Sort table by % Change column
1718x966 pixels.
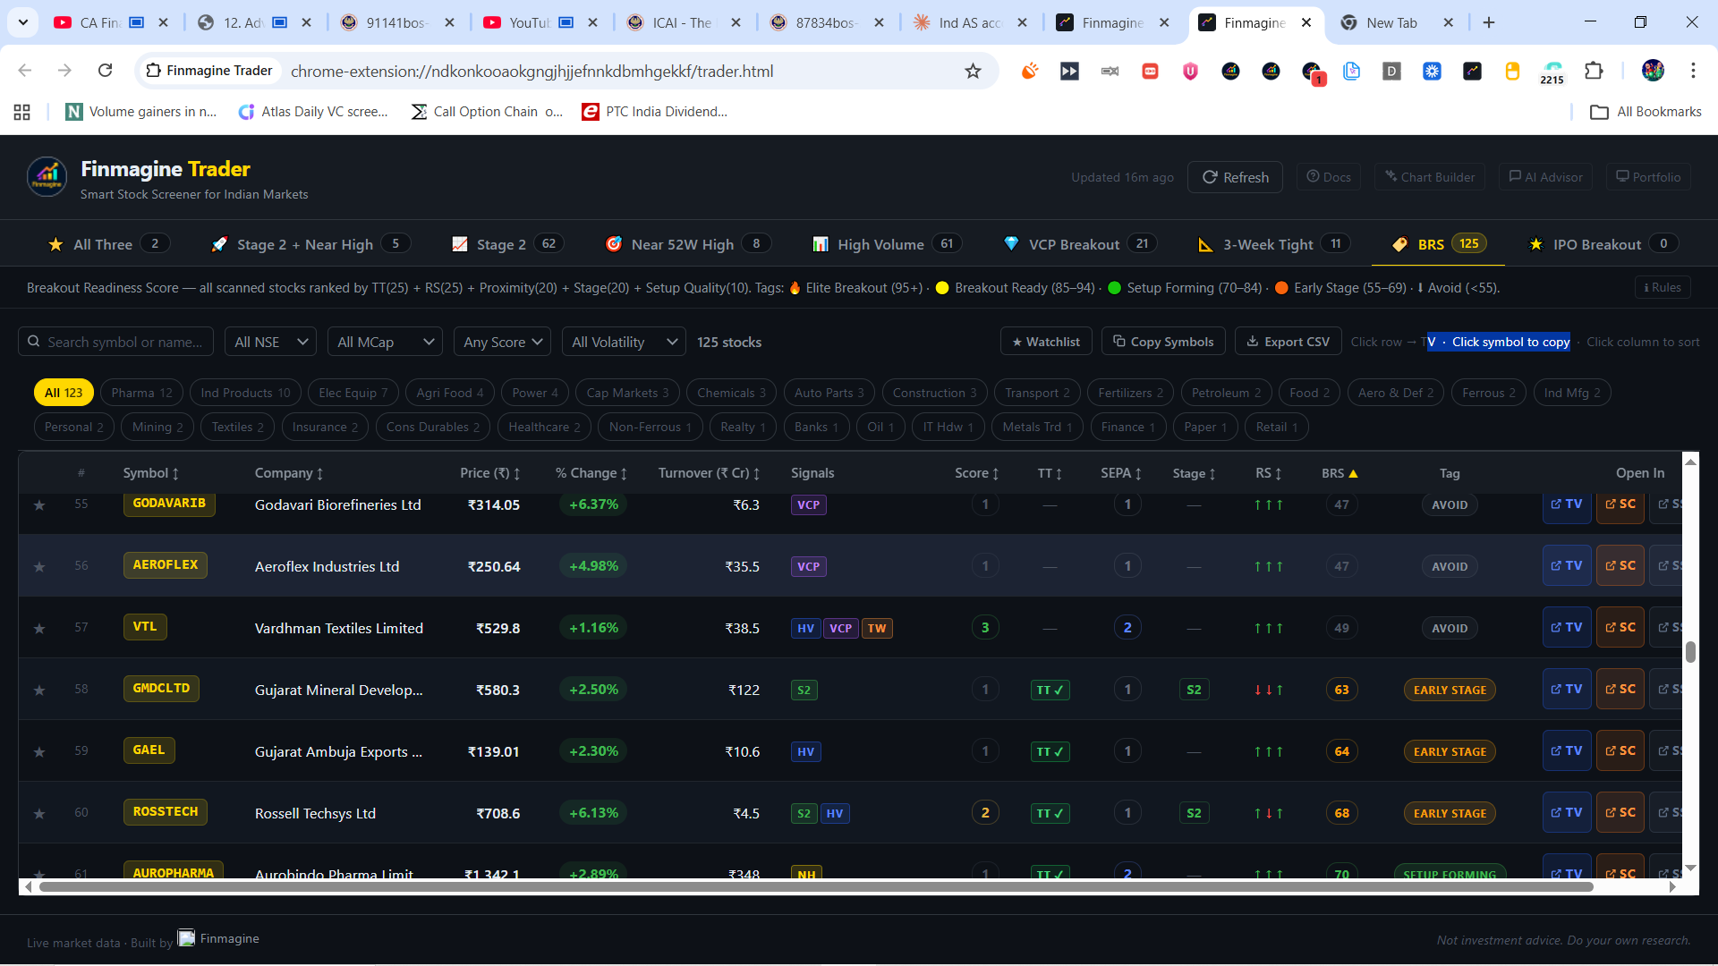point(591,473)
